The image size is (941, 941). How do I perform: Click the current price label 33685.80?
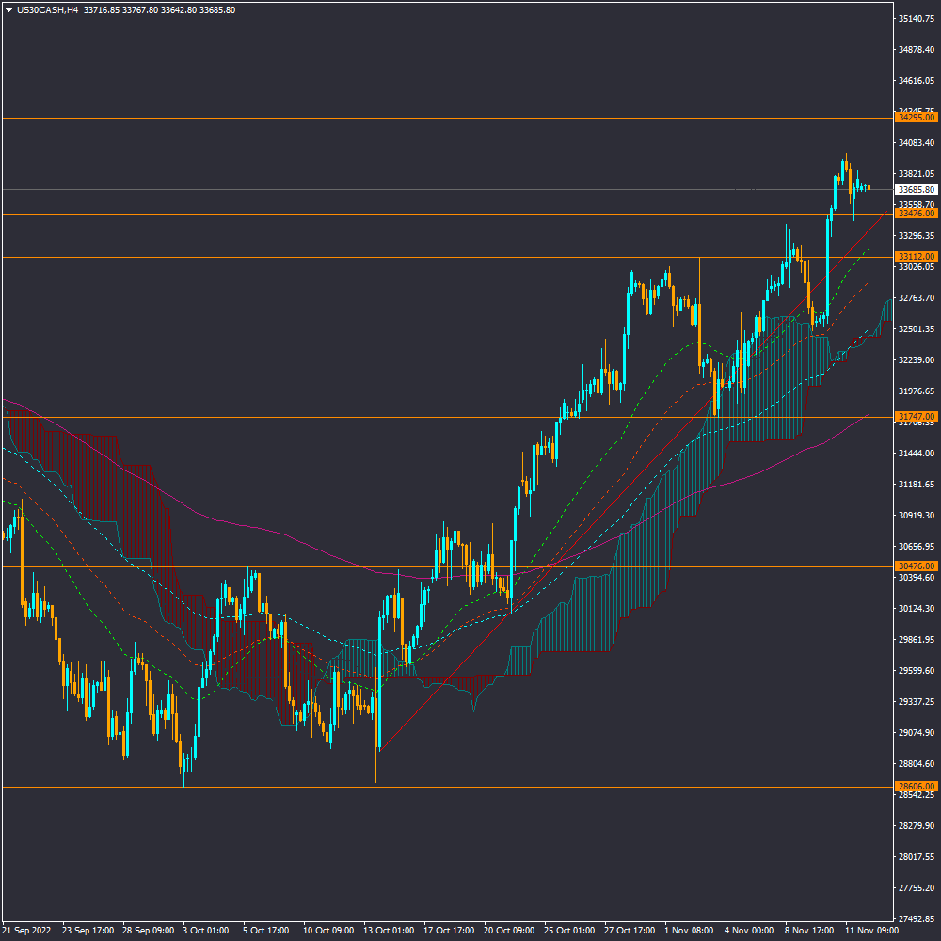coord(916,190)
